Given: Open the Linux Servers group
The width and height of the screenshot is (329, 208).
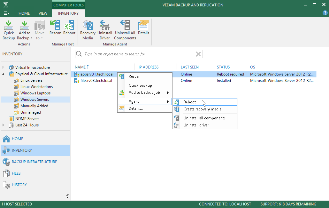Looking at the screenshot, I should click(32, 80).
